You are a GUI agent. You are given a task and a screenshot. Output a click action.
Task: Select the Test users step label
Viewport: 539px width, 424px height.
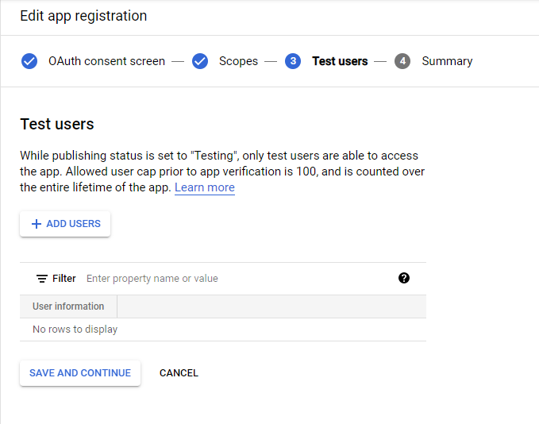click(x=340, y=61)
